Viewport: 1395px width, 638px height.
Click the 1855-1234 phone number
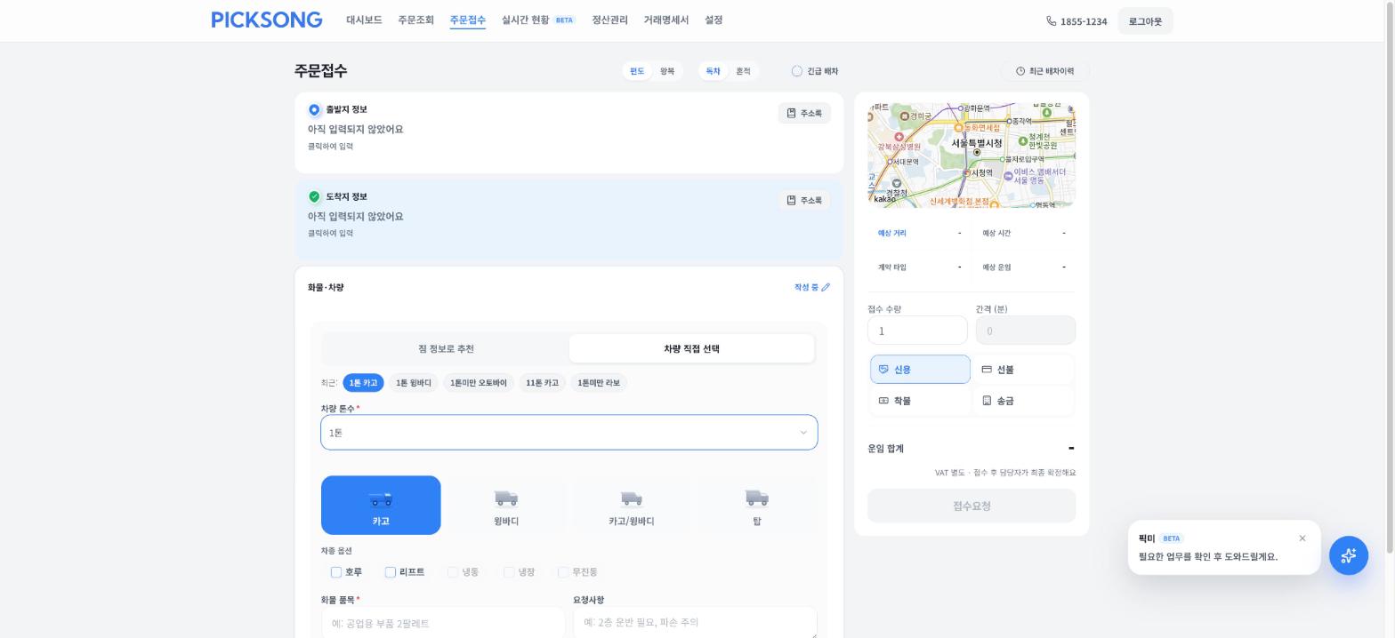(x=1084, y=21)
